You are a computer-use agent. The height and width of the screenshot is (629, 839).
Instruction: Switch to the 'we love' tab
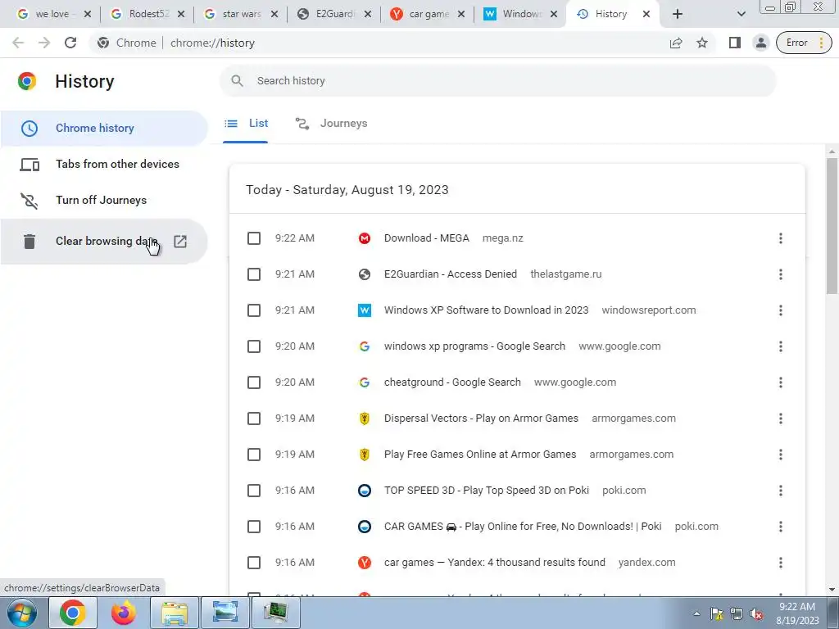[x=52, y=14]
